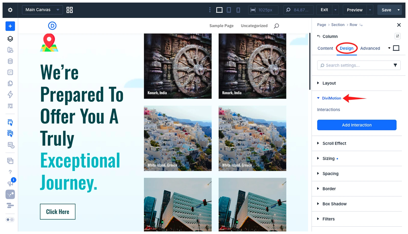Open the color palette presets sidebar icon
The image size is (408, 234).
[x=10, y=50]
